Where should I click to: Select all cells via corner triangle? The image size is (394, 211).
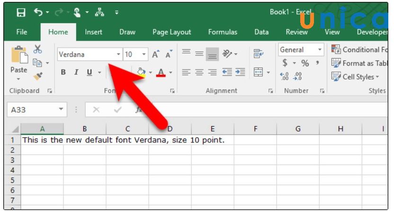click(x=15, y=129)
